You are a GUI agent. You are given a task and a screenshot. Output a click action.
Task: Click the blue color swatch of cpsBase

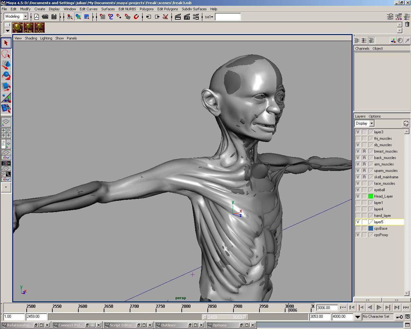pos(371,228)
